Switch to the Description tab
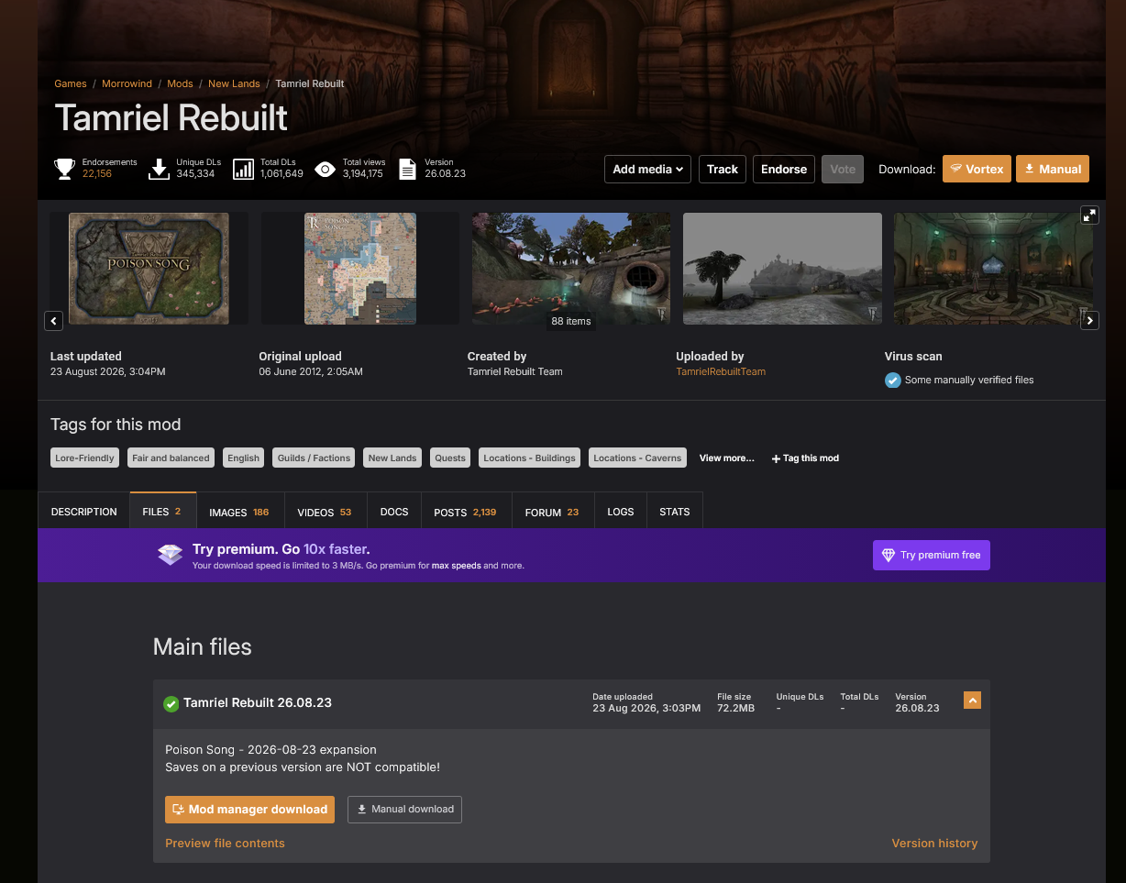The width and height of the screenshot is (1126, 883). coord(84,512)
